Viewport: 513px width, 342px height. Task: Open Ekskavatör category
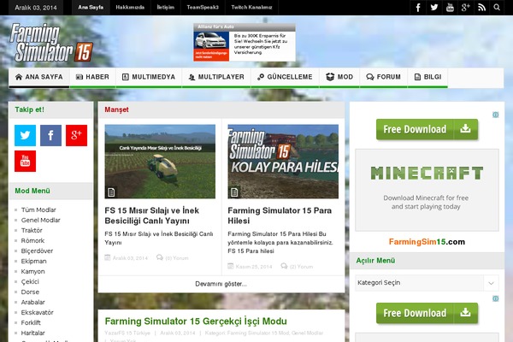point(38,312)
